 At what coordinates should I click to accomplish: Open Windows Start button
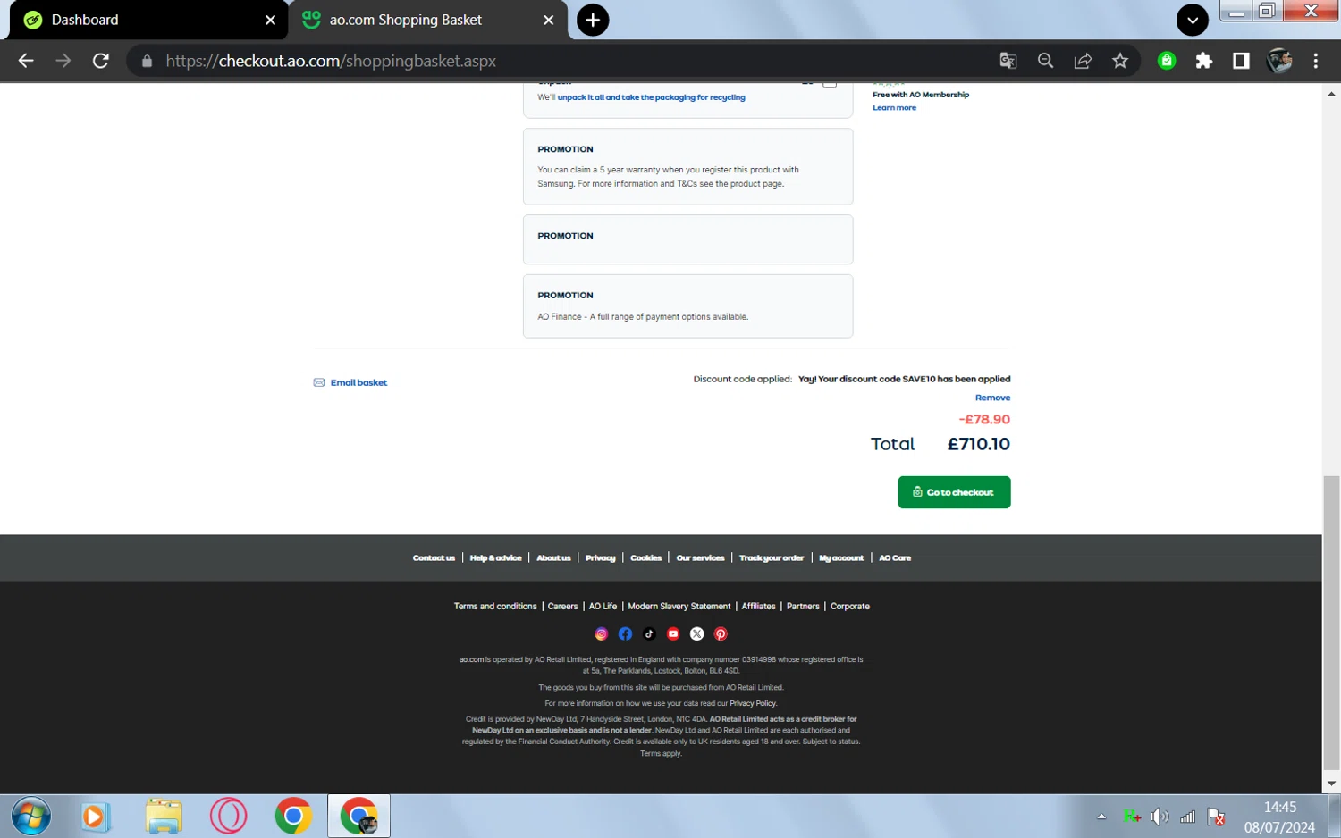coord(31,817)
